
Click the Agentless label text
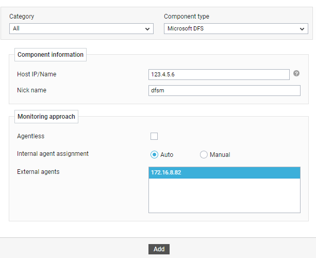point(30,136)
